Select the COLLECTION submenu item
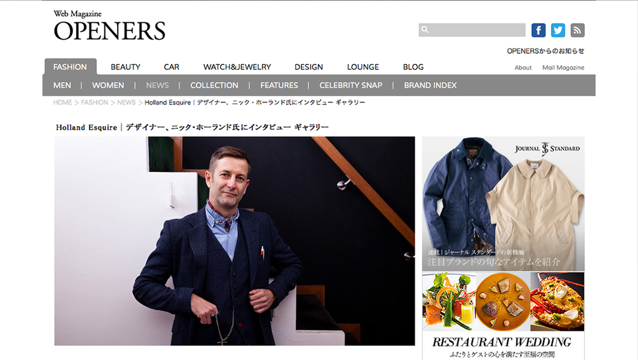This screenshot has width=638, height=360. coord(214,85)
